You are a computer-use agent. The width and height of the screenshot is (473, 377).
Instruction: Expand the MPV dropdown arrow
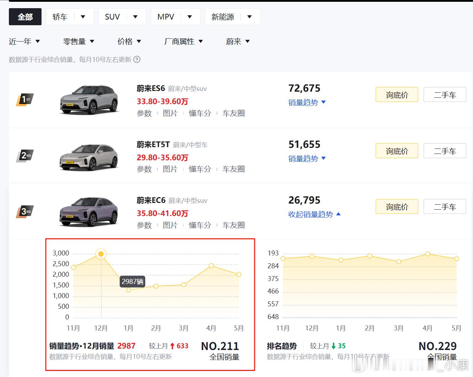click(x=190, y=17)
